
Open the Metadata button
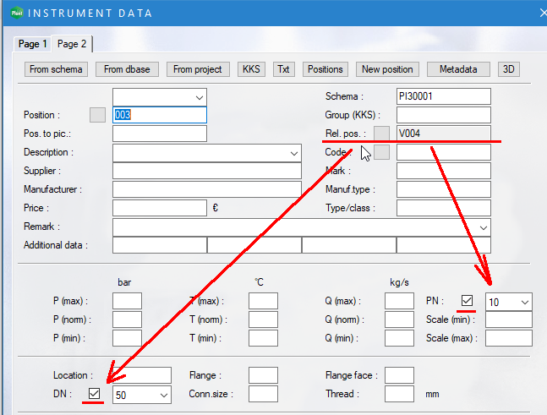(458, 69)
